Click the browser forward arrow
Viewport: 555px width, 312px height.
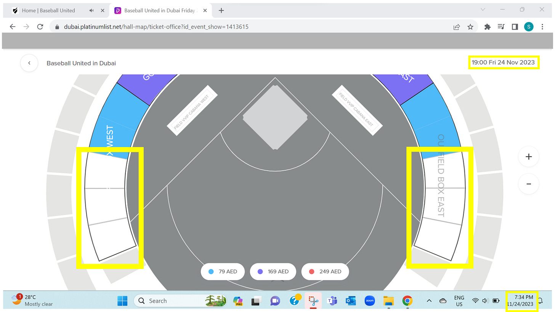[x=26, y=27]
